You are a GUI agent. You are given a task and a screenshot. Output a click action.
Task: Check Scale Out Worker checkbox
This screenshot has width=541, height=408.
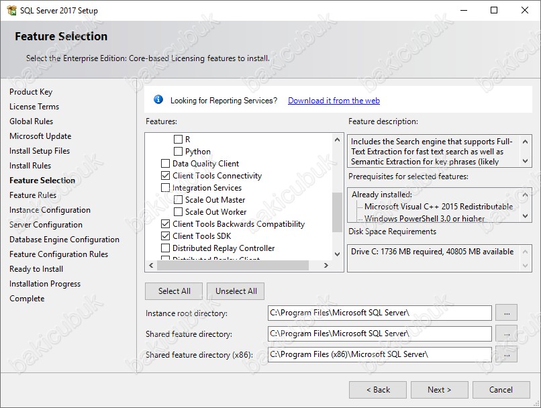pos(178,212)
